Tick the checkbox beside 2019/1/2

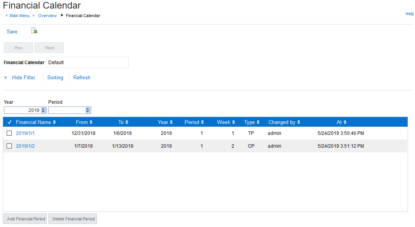(9, 146)
